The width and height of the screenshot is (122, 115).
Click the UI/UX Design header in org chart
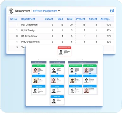coord(57,62)
